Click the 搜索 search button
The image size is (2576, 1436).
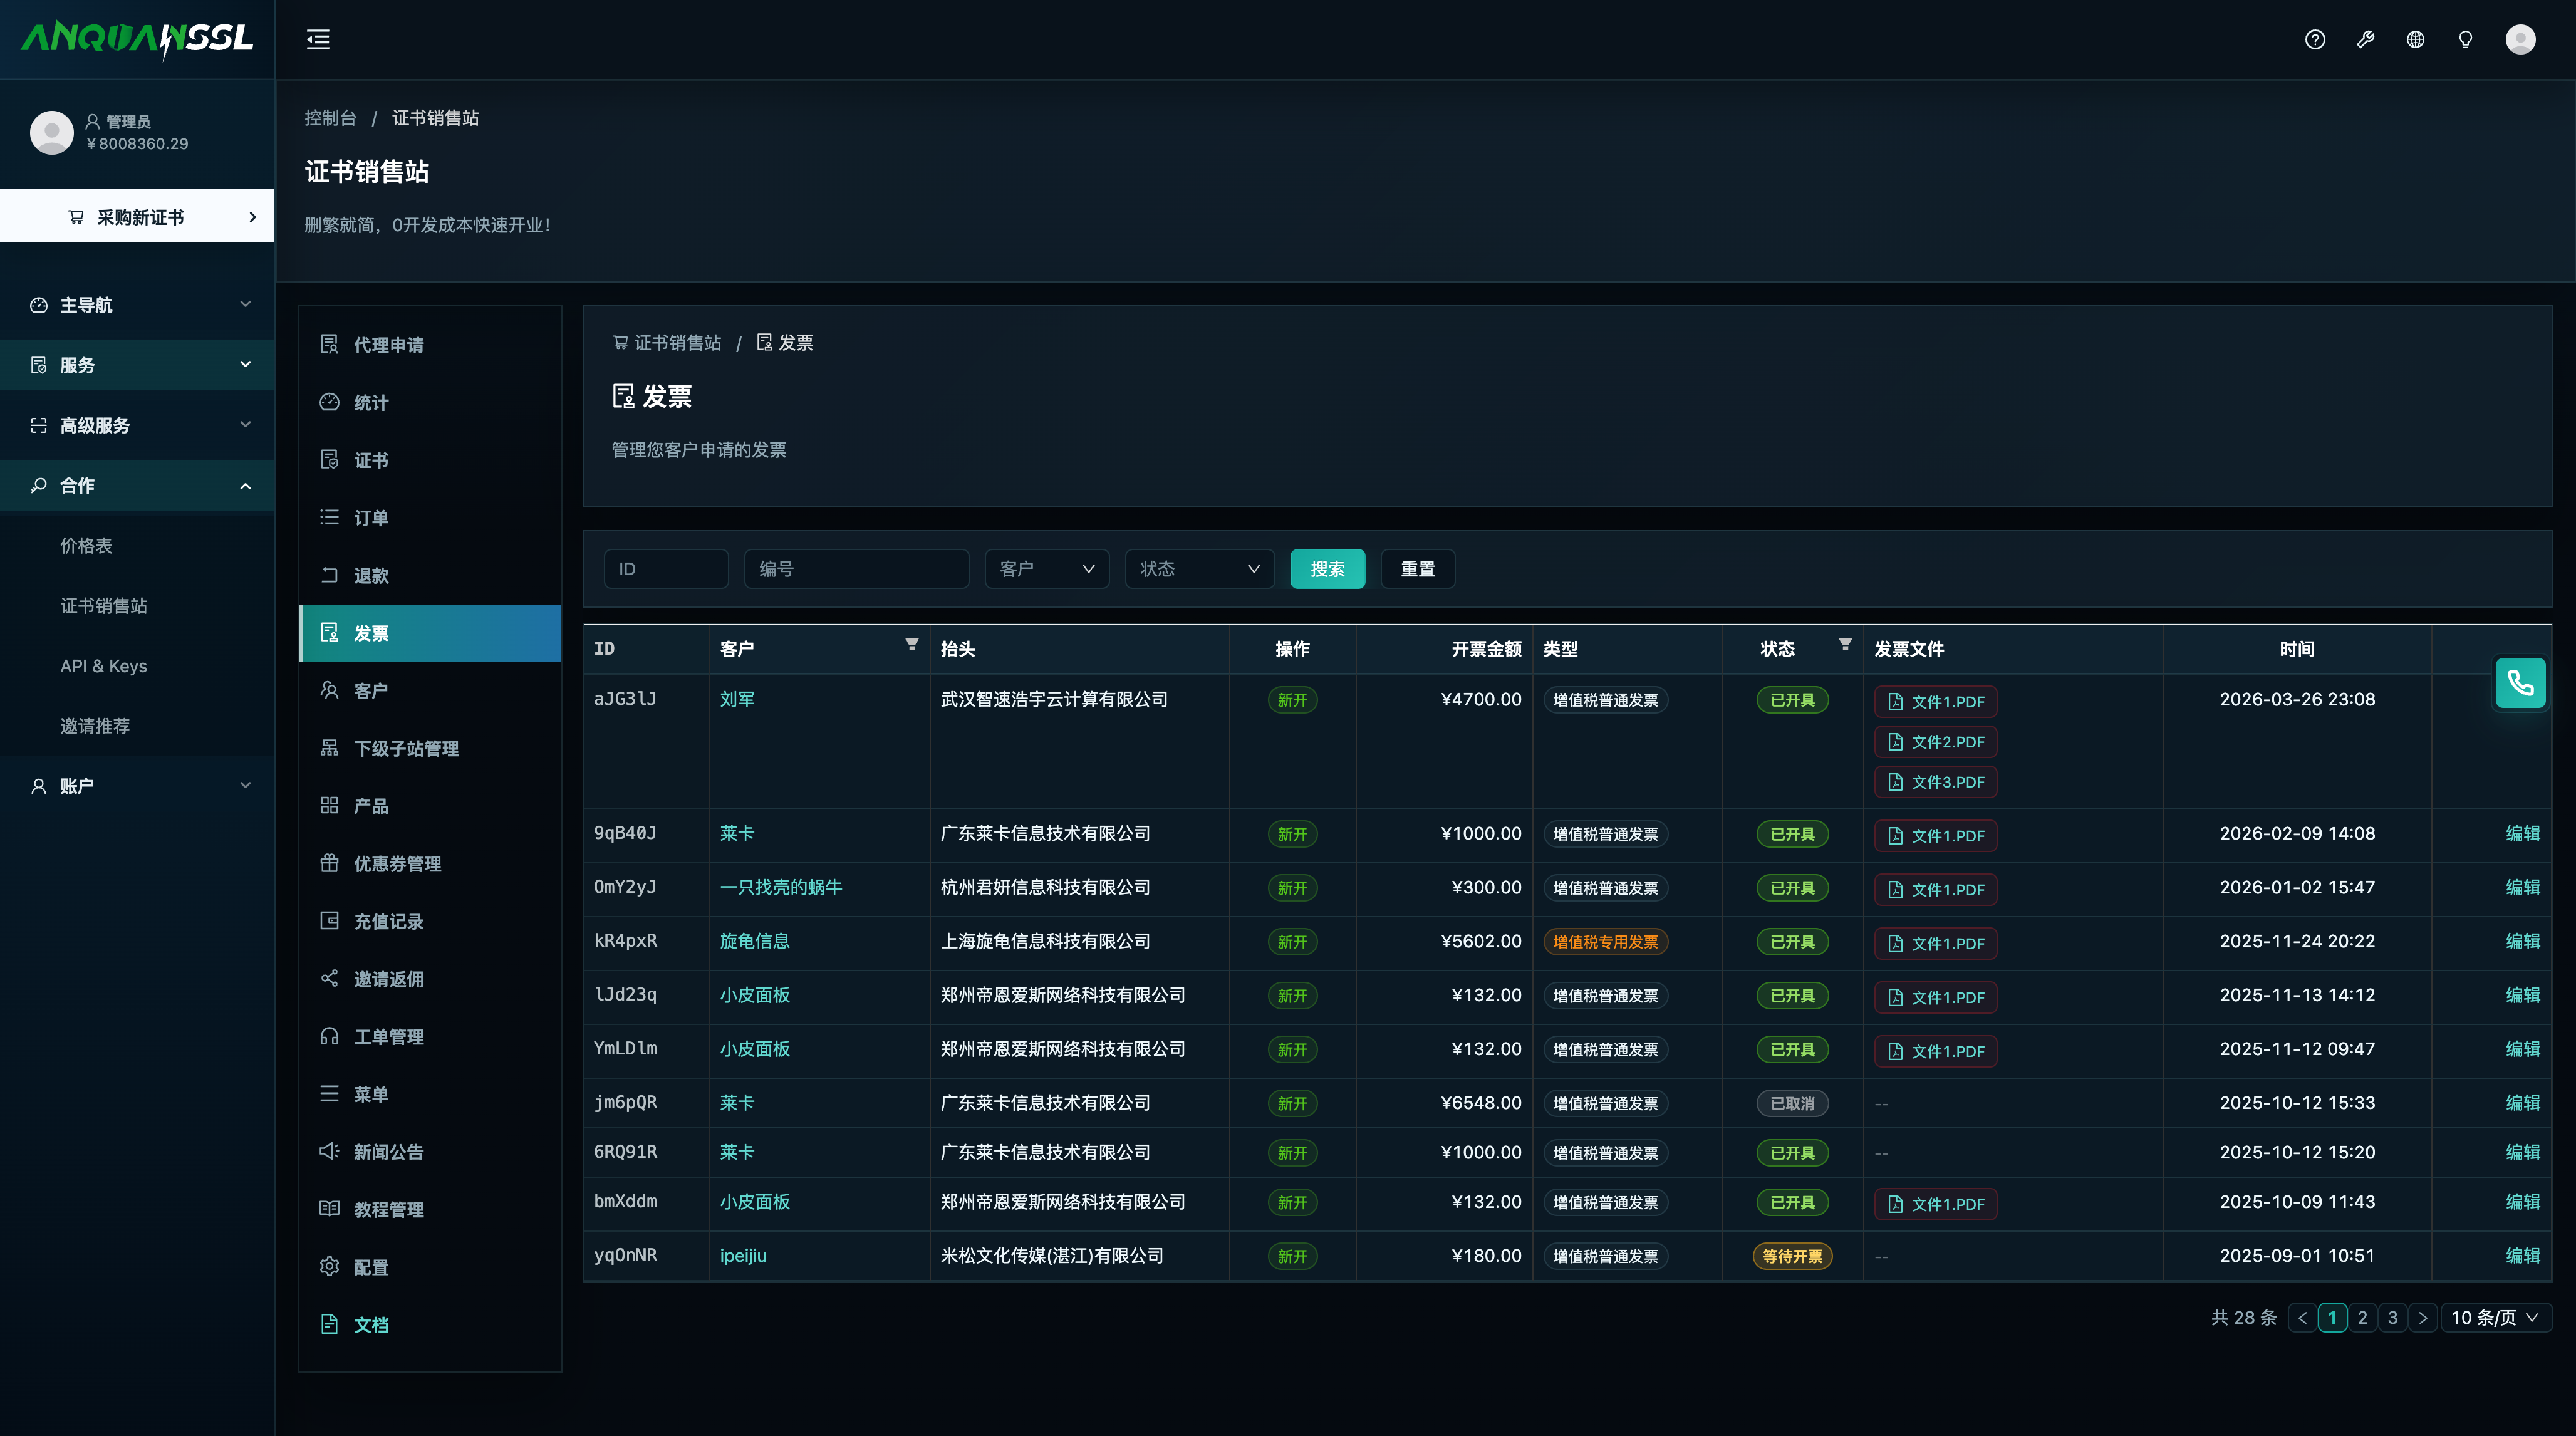(x=1327, y=568)
